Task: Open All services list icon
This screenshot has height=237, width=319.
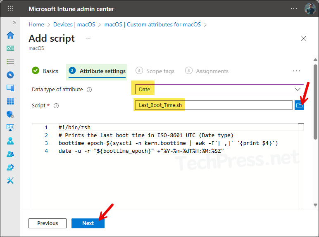Action: coord(10,62)
